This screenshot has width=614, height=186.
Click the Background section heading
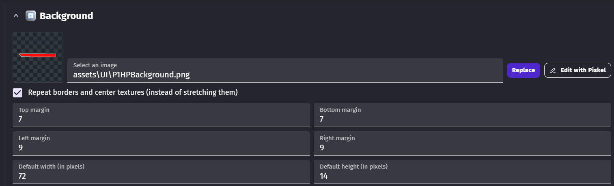(67, 16)
